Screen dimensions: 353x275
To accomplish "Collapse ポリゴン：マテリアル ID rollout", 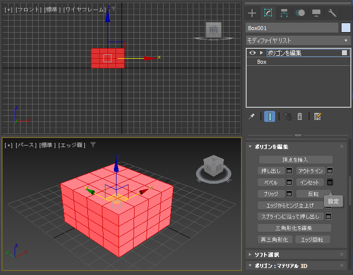I will point(250,265).
